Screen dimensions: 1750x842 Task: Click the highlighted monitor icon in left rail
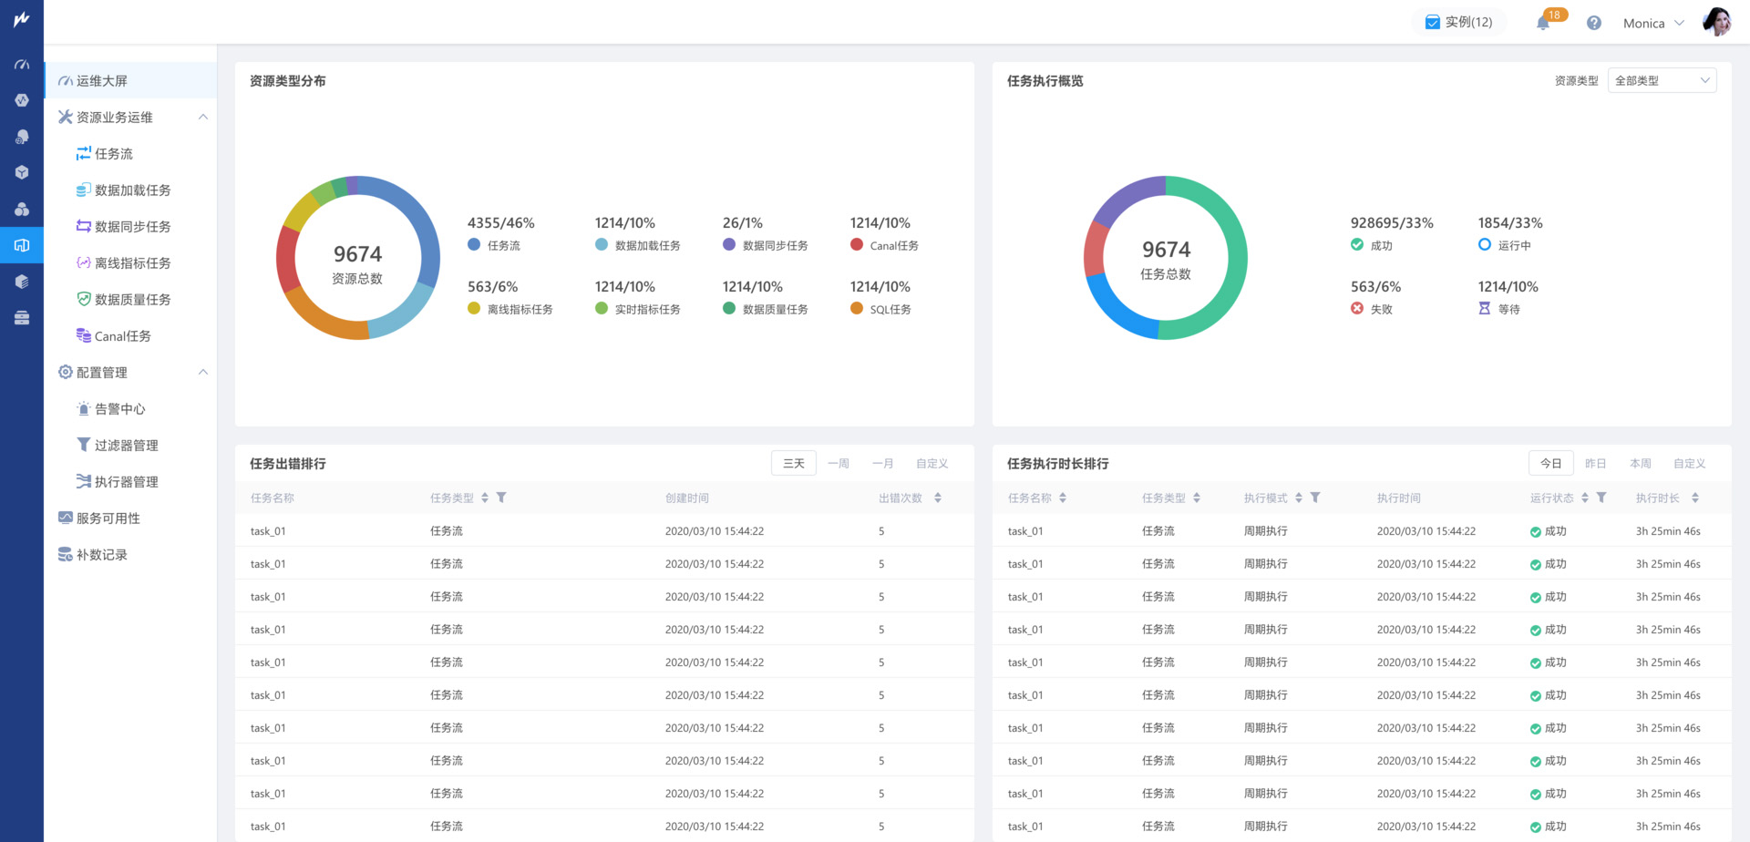pos(22,245)
